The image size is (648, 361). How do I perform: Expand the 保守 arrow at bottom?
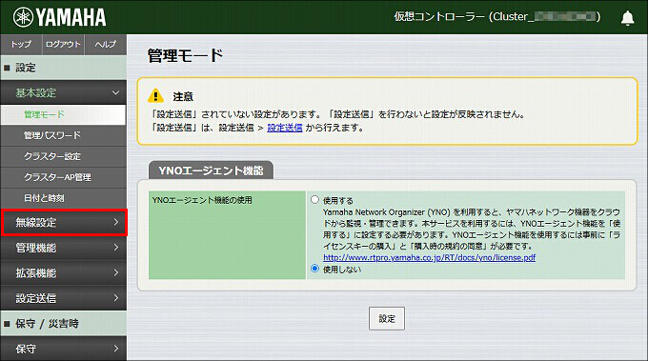(x=116, y=349)
